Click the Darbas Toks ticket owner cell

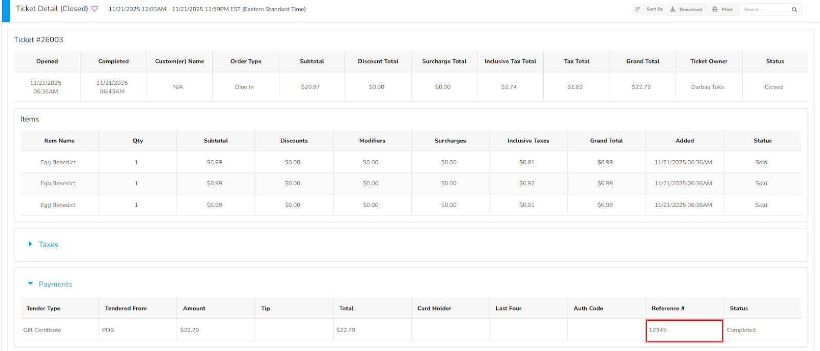click(x=707, y=87)
